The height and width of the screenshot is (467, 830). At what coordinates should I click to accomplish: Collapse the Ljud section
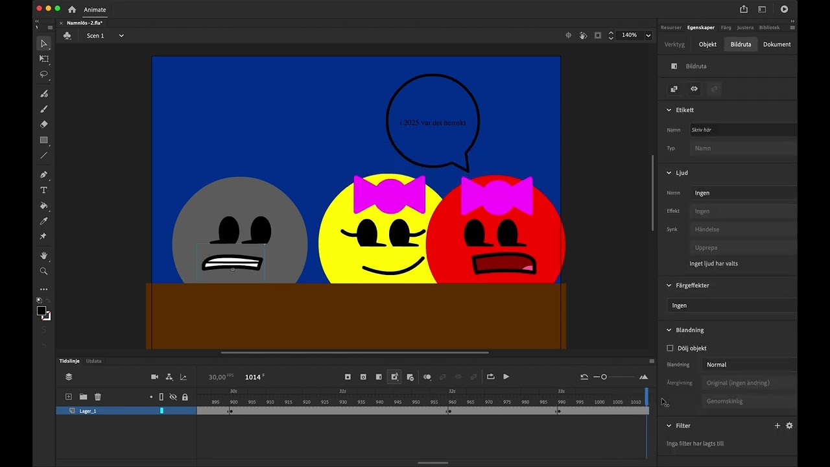[669, 173]
